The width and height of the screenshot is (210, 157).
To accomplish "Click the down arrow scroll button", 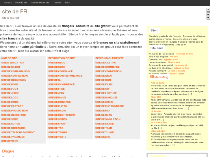I will pyautogui.click(x=208, y=18).
